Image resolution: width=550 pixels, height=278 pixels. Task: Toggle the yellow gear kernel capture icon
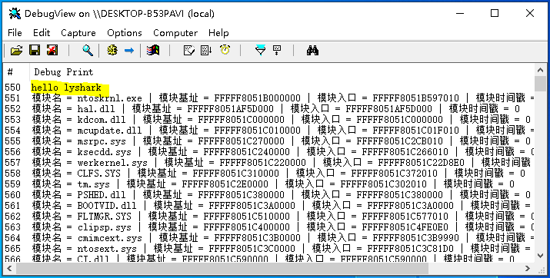point(112,51)
